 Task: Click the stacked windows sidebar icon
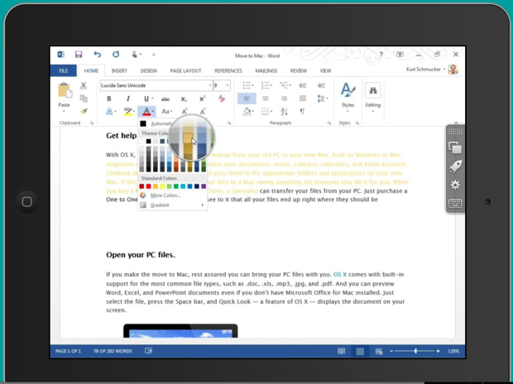tap(455, 148)
